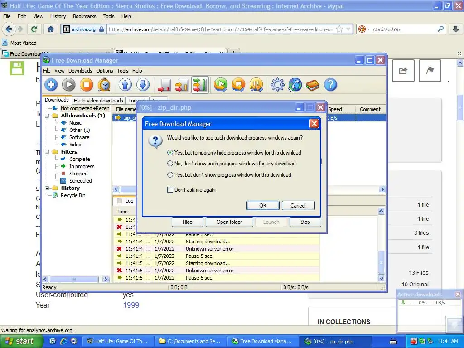Click the add new download plus icon
This screenshot has height=348, width=464.
coord(51,85)
